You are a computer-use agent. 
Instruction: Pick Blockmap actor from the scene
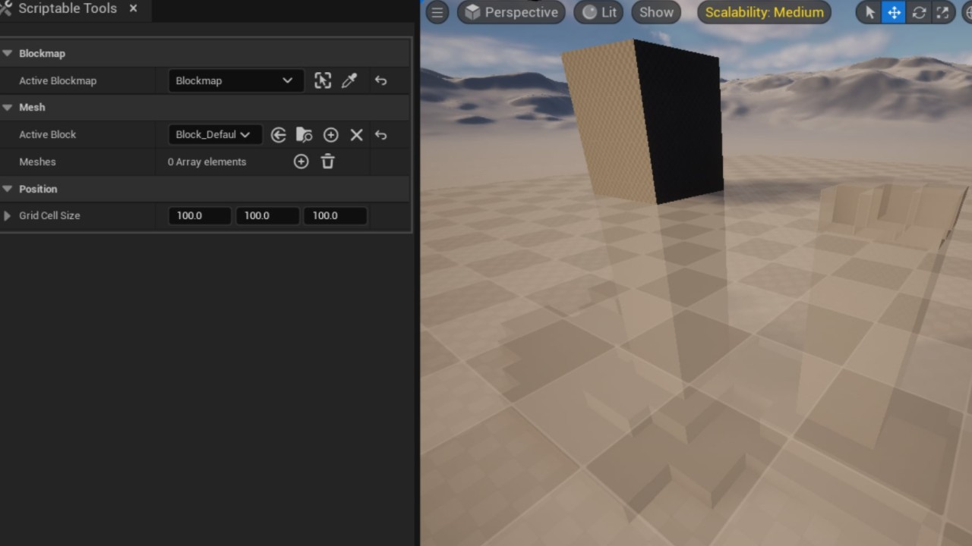(323, 80)
